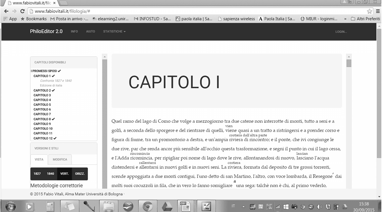Open the MIUR loginmi bookmark

(x=319, y=19)
